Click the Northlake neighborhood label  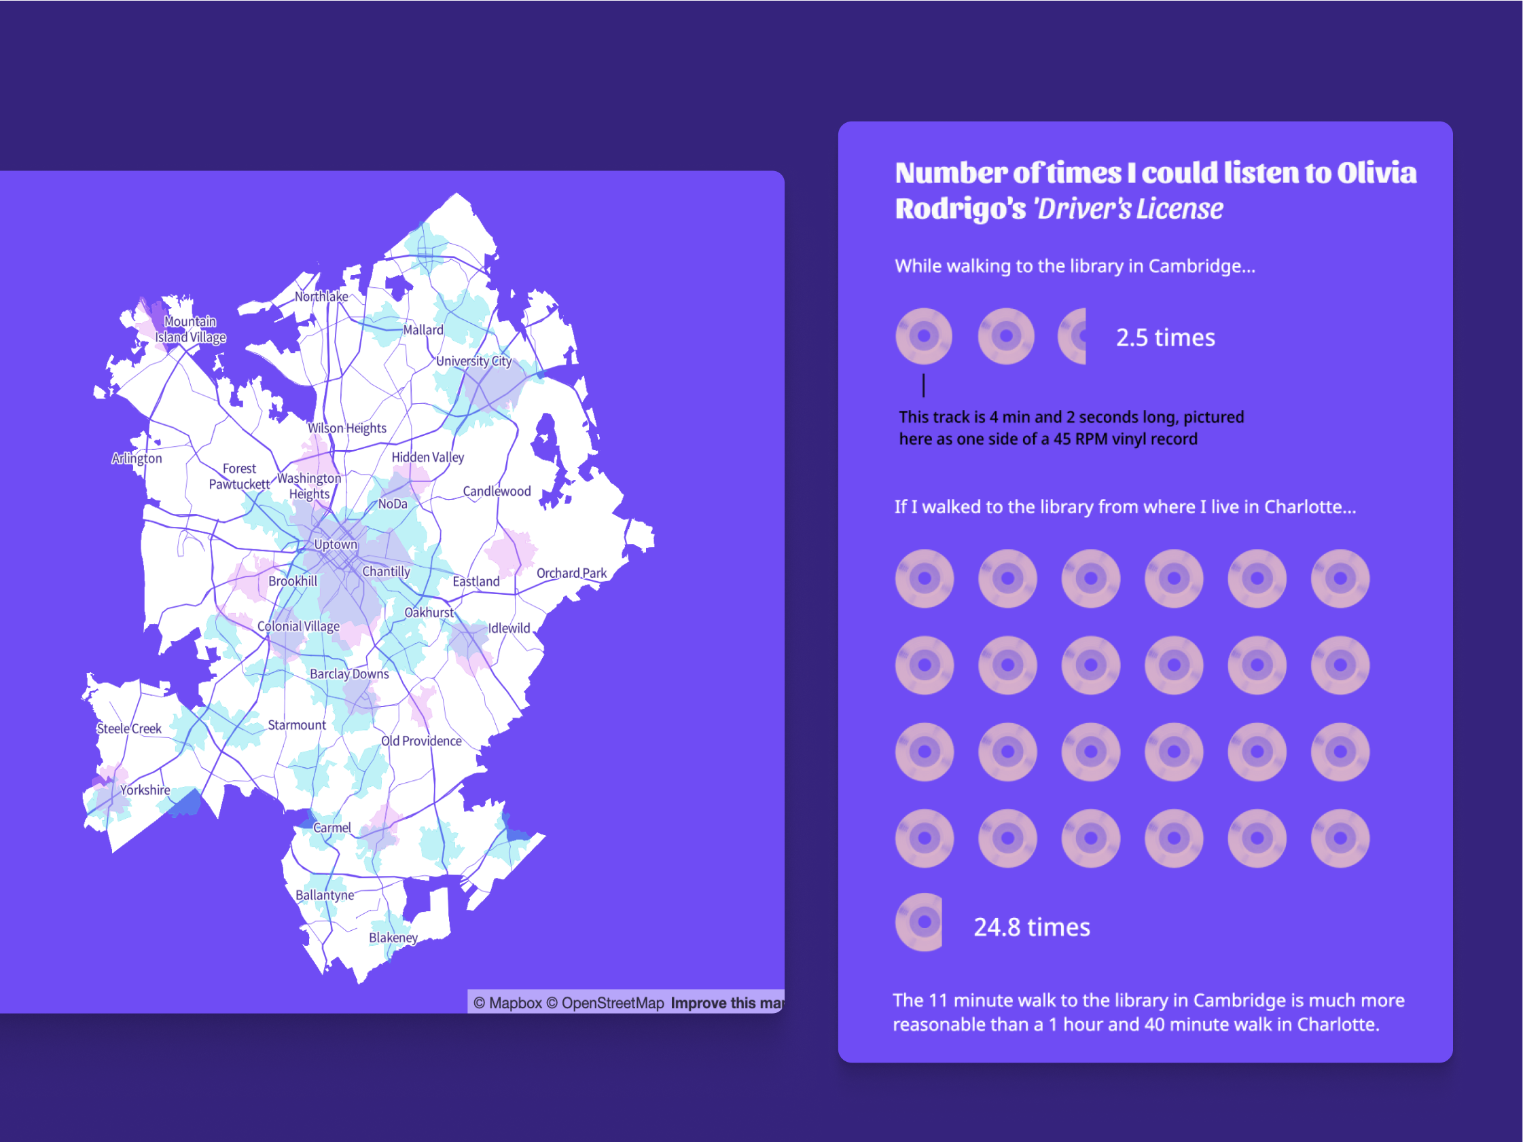(321, 297)
